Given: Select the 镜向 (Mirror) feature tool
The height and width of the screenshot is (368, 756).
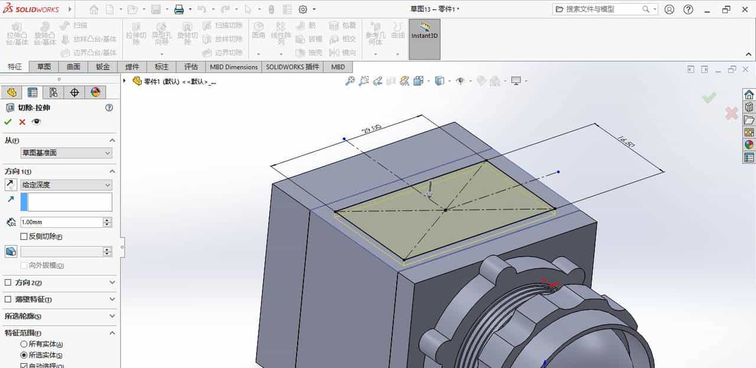Looking at the screenshot, I should pyautogui.click(x=343, y=52).
